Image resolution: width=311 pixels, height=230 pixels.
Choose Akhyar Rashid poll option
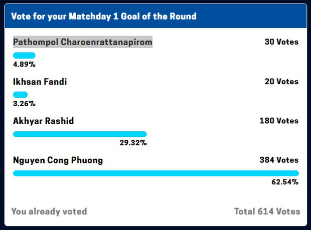44,121
